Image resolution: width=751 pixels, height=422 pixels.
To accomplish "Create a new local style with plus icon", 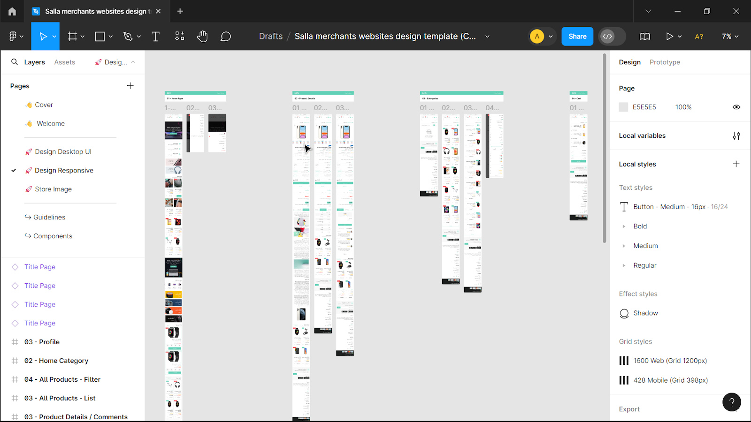I will pos(736,164).
